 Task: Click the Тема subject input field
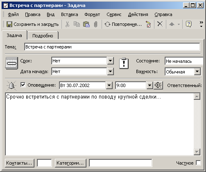112,47
